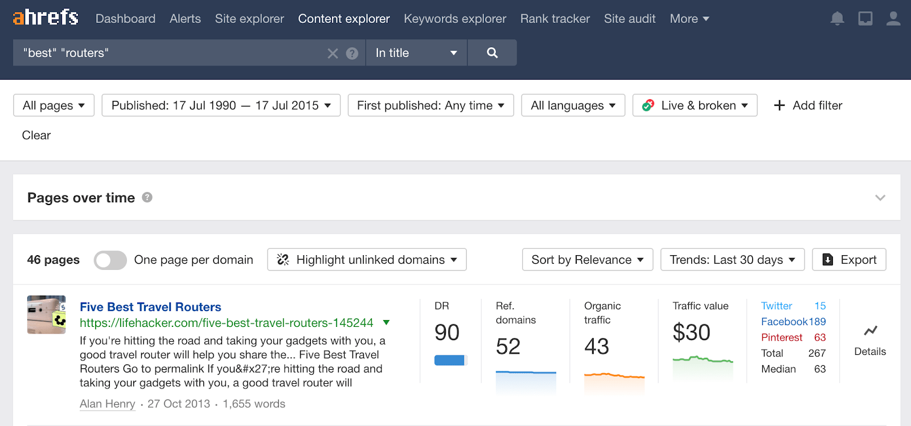The image size is (911, 426).
Task: Click the blue DR rating bar
Action: coord(451,360)
